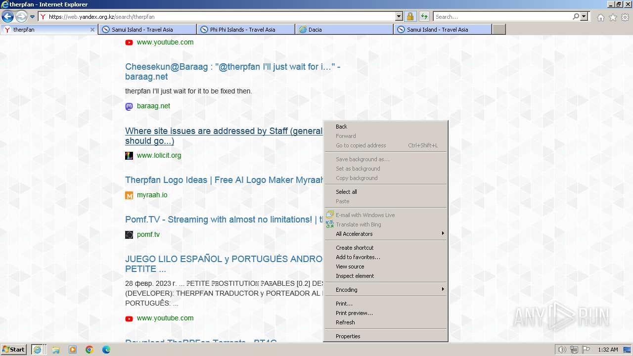Choose Refresh in context menu

(386, 322)
